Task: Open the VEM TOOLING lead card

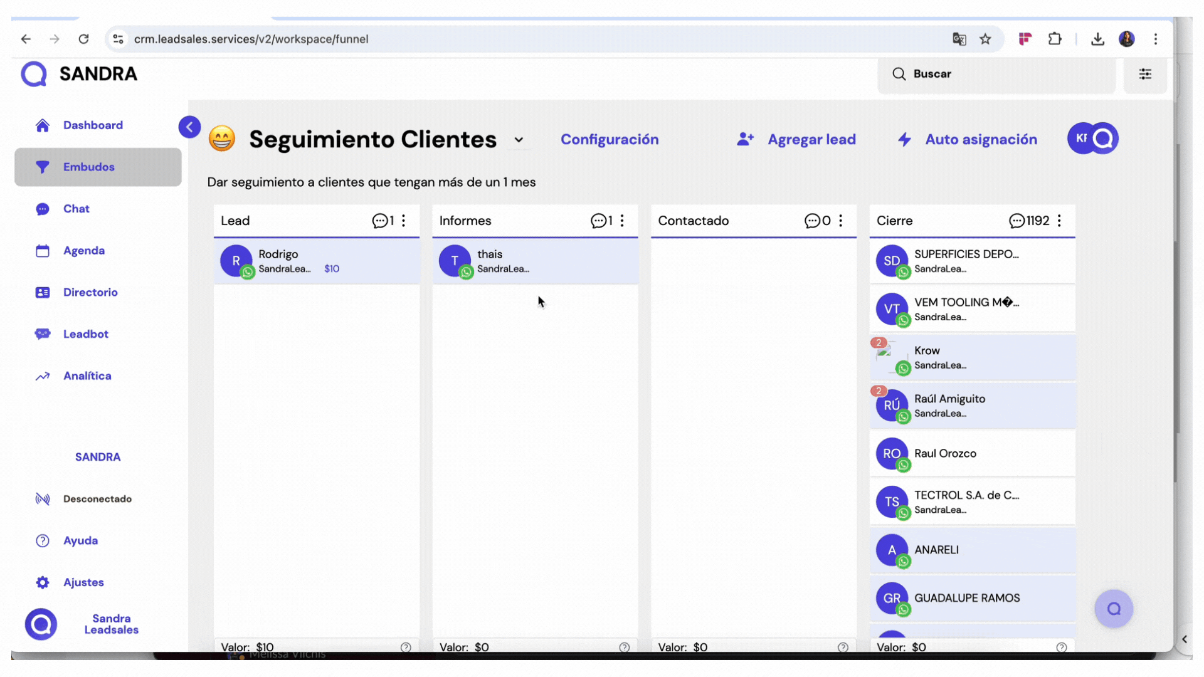Action: point(972,309)
